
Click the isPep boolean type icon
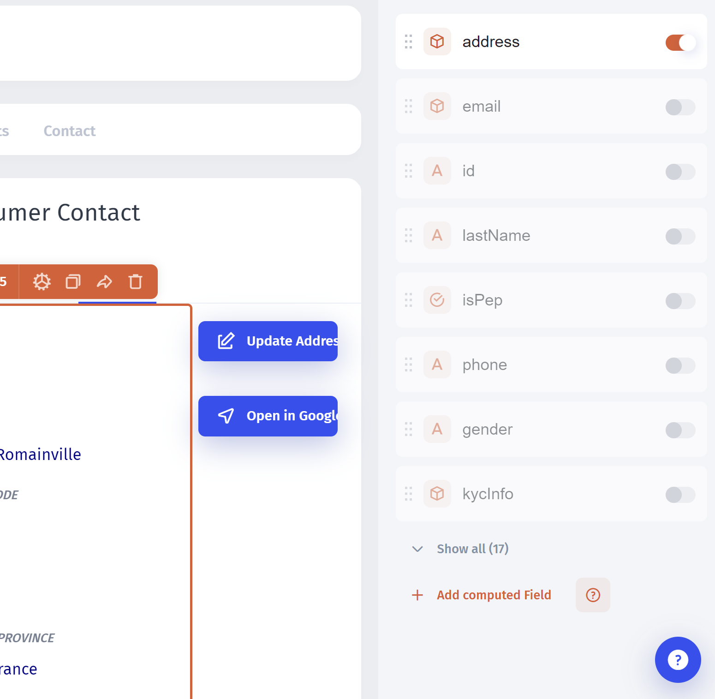pos(437,300)
